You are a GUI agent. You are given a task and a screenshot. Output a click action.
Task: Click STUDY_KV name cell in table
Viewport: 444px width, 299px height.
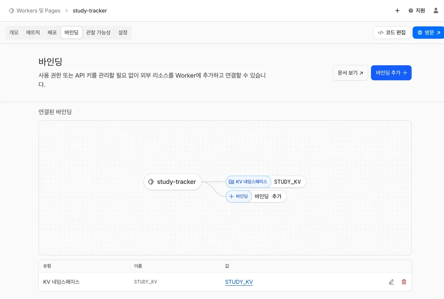pos(146,282)
